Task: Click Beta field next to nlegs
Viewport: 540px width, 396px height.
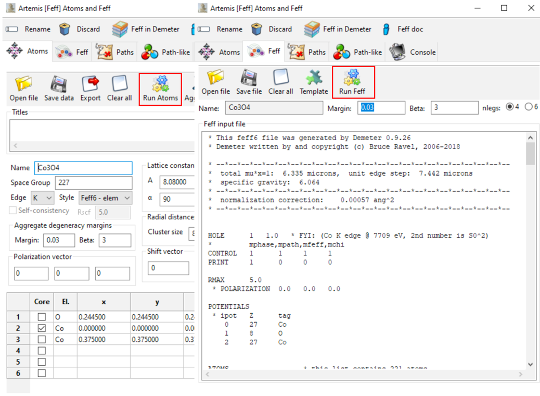Action: point(455,108)
